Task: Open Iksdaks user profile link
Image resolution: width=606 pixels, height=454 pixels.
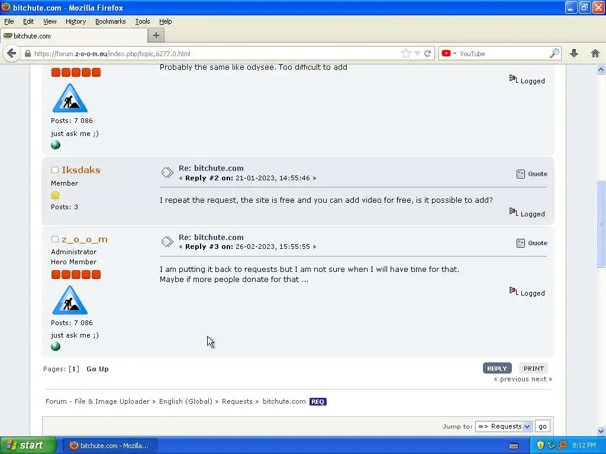Action: (80, 170)
